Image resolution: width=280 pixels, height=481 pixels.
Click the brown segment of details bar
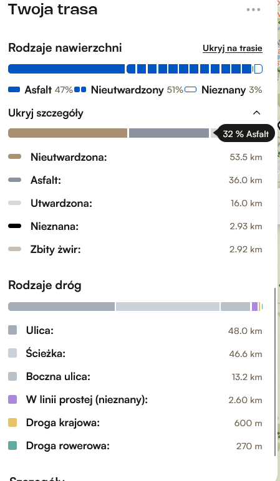[67, 133]
